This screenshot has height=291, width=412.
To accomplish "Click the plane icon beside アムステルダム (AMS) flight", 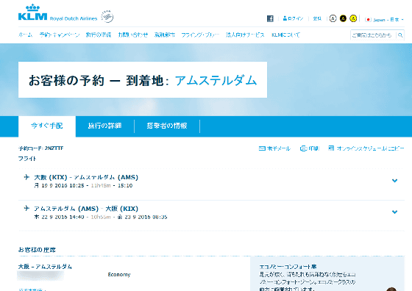I will click(26, 209).
